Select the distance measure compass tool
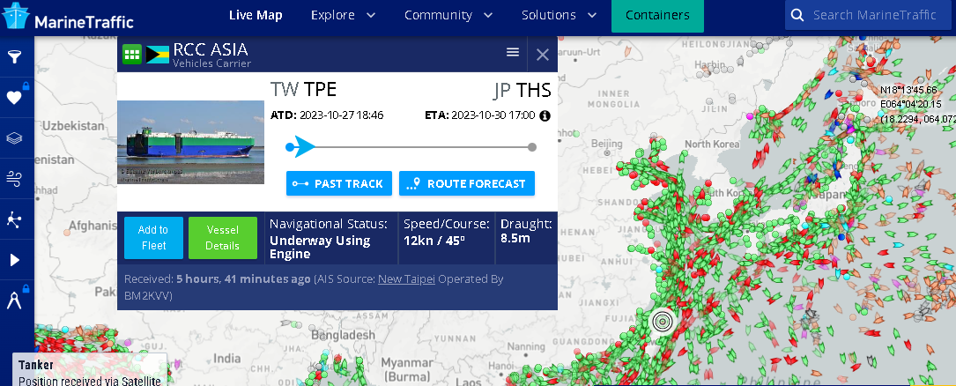Screen dimensions: 956x386 pyautogui.click(x=14, y=301)
